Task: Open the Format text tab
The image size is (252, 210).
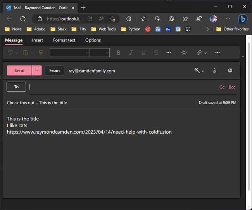Action: 64,40
